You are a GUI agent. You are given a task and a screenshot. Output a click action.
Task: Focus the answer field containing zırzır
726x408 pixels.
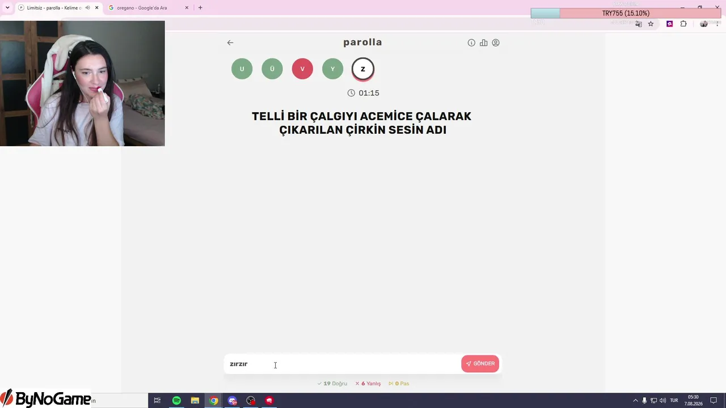(x=342, y=364)
